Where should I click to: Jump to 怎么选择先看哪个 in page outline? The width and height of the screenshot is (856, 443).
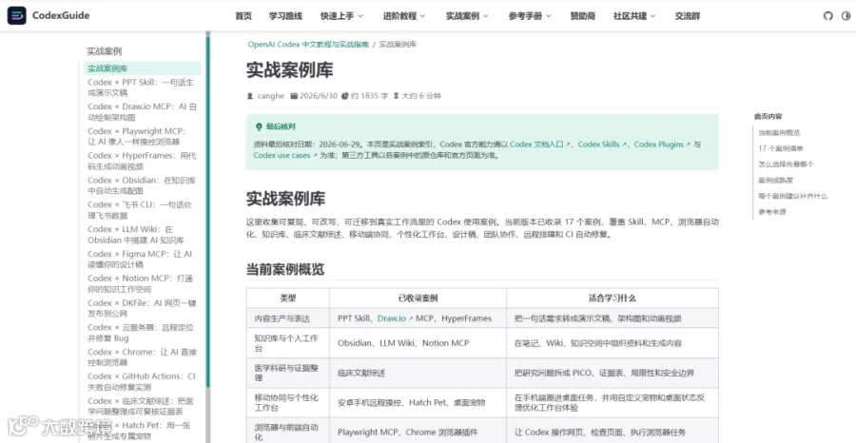coord(787,164)
